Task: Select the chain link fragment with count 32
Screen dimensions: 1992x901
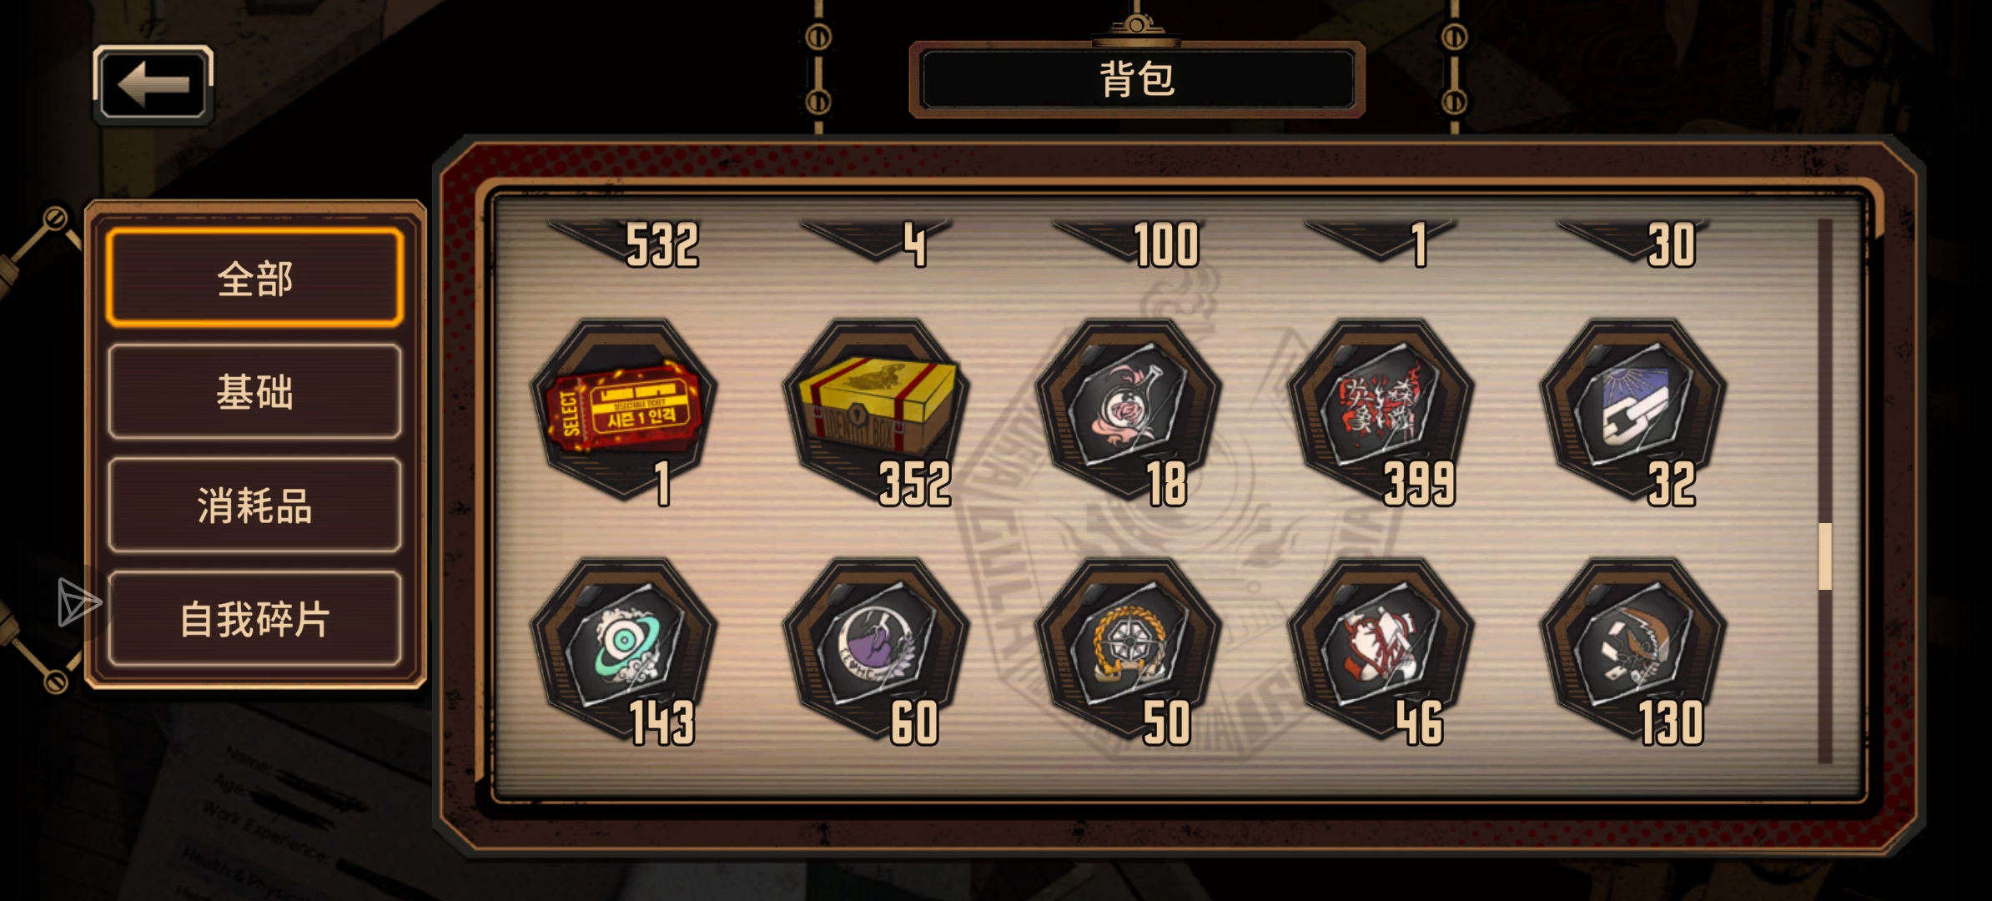Action: click(1633, 409)
